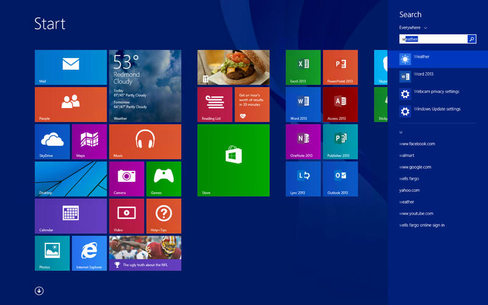Choose the www.facebook.com search suggestion
Screen dimensions: 488x305
(x=417, y=144)
